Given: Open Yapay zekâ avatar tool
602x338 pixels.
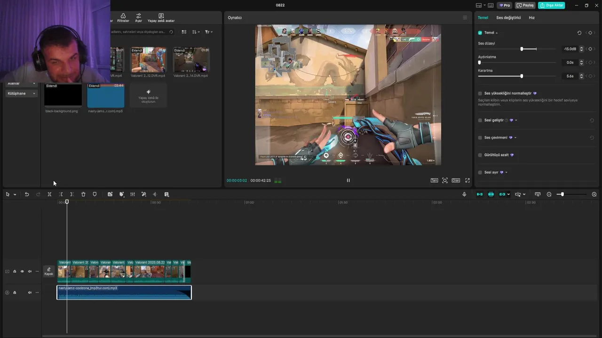Looking at the screenshot, I should point(161,18).
